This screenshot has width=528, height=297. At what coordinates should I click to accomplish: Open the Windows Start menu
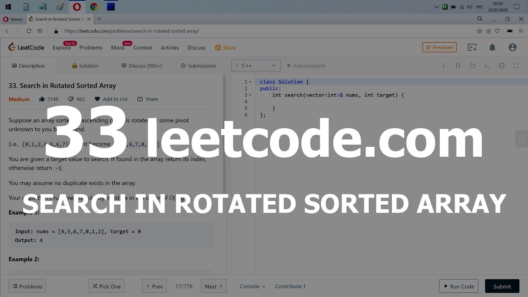coord(8,7)
